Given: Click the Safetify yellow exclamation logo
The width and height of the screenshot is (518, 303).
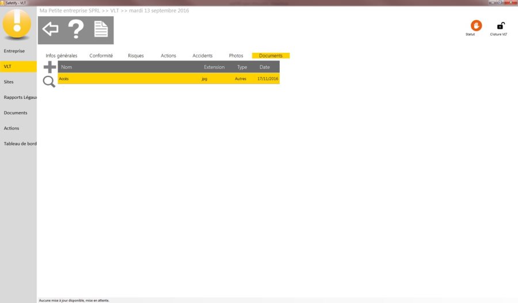Looking at the screenshot, I should 17,24.
